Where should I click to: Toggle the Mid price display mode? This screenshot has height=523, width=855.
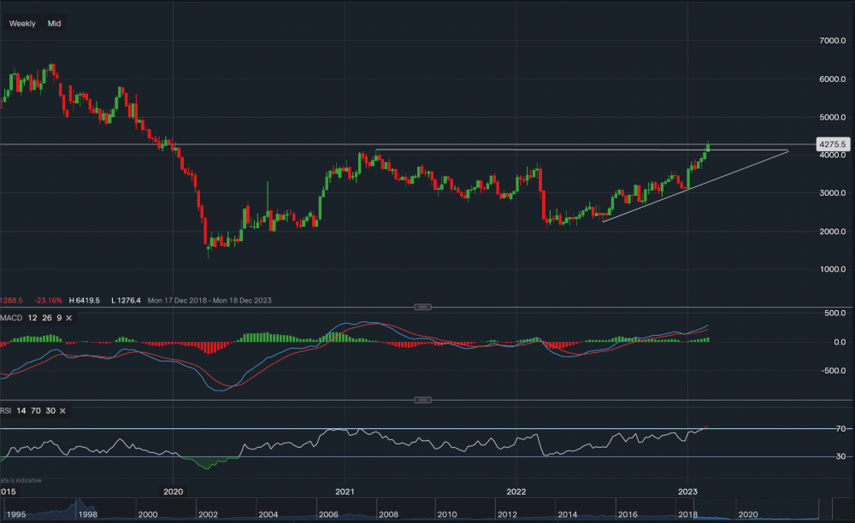pos(53,23)
